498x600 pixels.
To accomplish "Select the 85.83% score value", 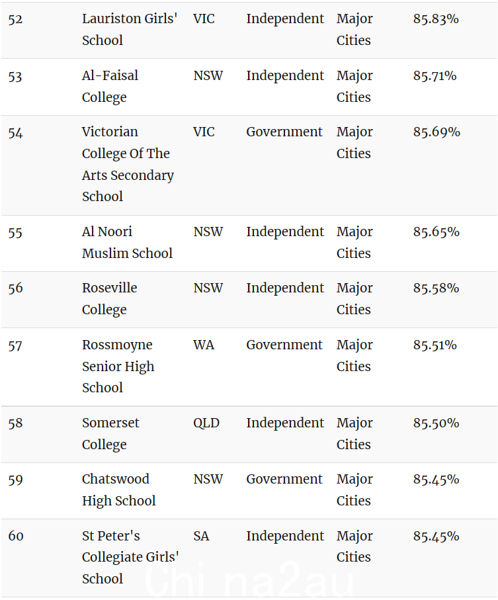I will click(x=436, y=19).
